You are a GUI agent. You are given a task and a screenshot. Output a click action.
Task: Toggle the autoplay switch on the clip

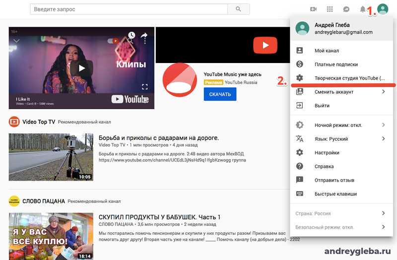113,41
